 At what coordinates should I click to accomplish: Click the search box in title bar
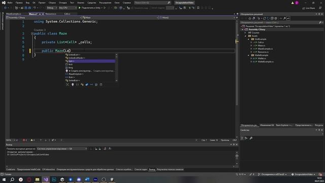pos(152,3)
